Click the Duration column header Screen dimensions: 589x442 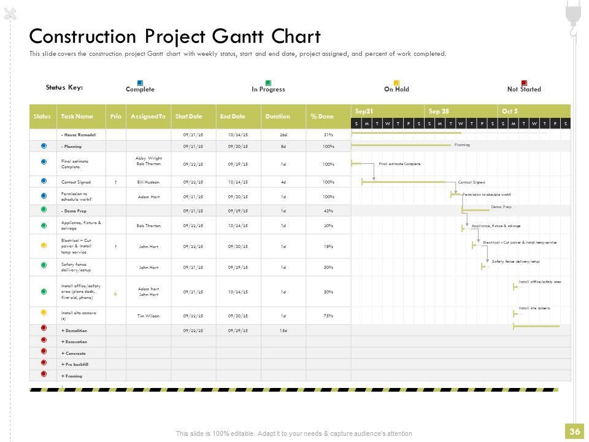pyautogui.click(x=283, y=117)
